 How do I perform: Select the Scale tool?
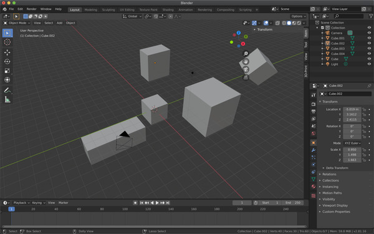coord(7,71)
